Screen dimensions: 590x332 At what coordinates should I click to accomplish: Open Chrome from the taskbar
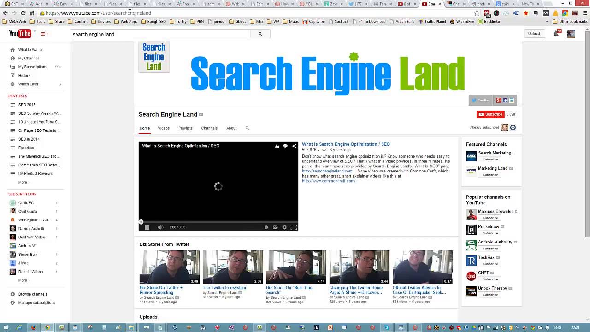(47, 327)
